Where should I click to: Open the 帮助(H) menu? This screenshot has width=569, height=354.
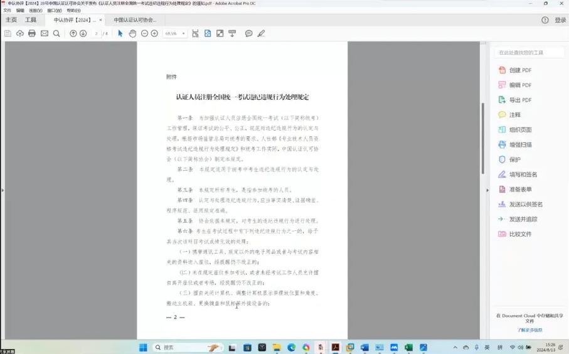coord(73,11)
